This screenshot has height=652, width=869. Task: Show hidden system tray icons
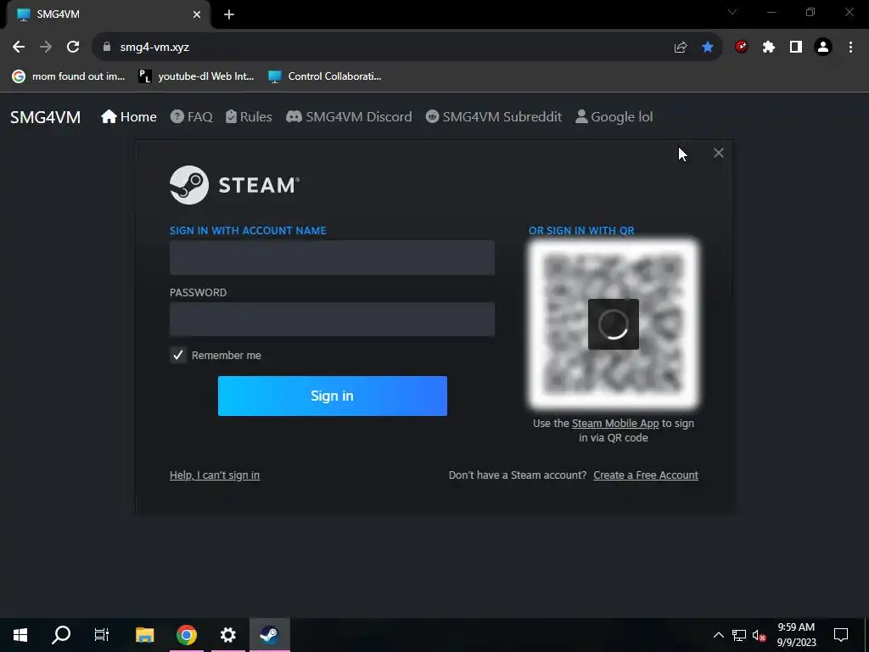click(x=718, y=635)
